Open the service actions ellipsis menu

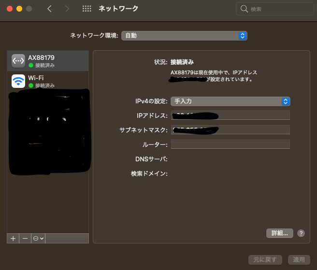(x=38, y=239)
